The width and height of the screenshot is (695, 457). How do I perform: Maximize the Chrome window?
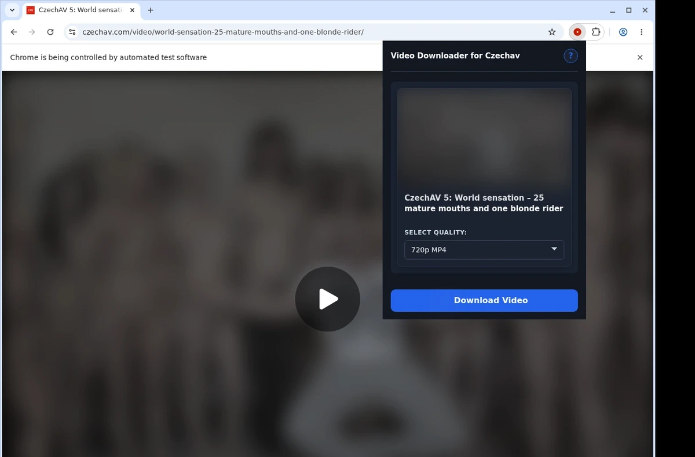coord(629,10)
